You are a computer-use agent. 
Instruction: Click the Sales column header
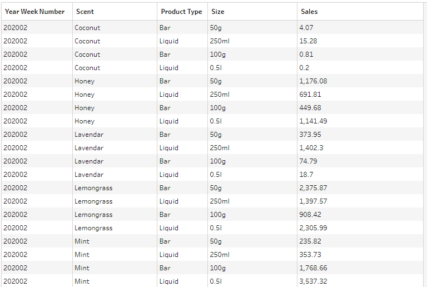tap(309, 12)
